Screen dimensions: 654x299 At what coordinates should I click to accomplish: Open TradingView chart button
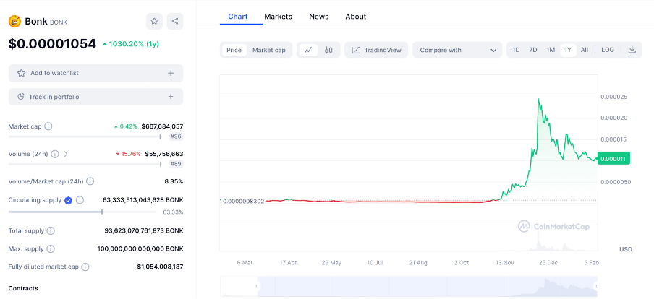click(376, 50)
